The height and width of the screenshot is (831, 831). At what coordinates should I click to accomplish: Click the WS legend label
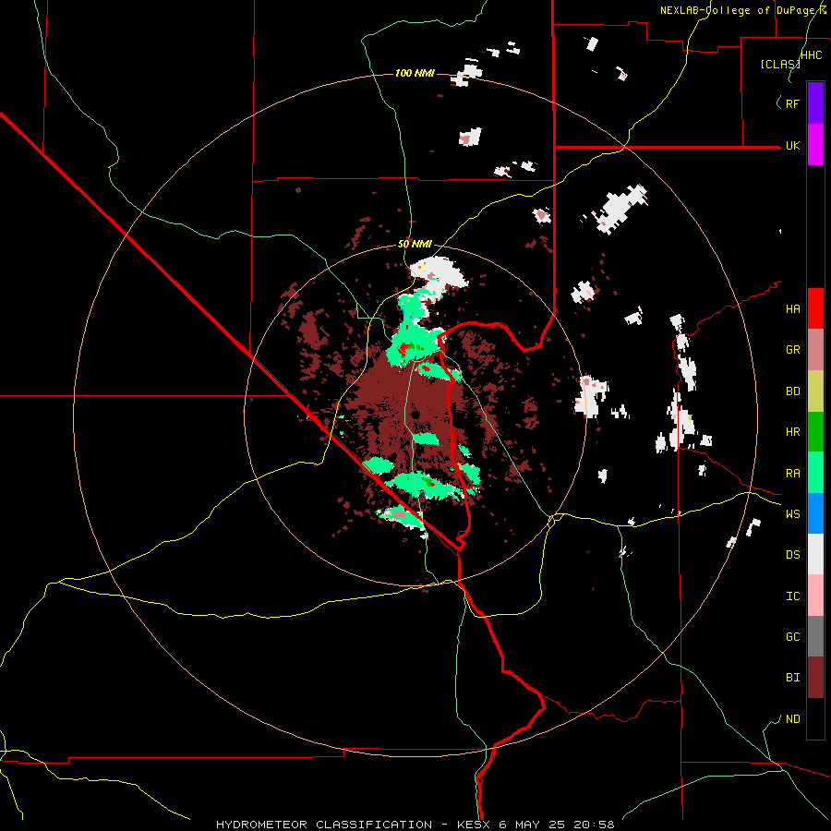[792, 514]
